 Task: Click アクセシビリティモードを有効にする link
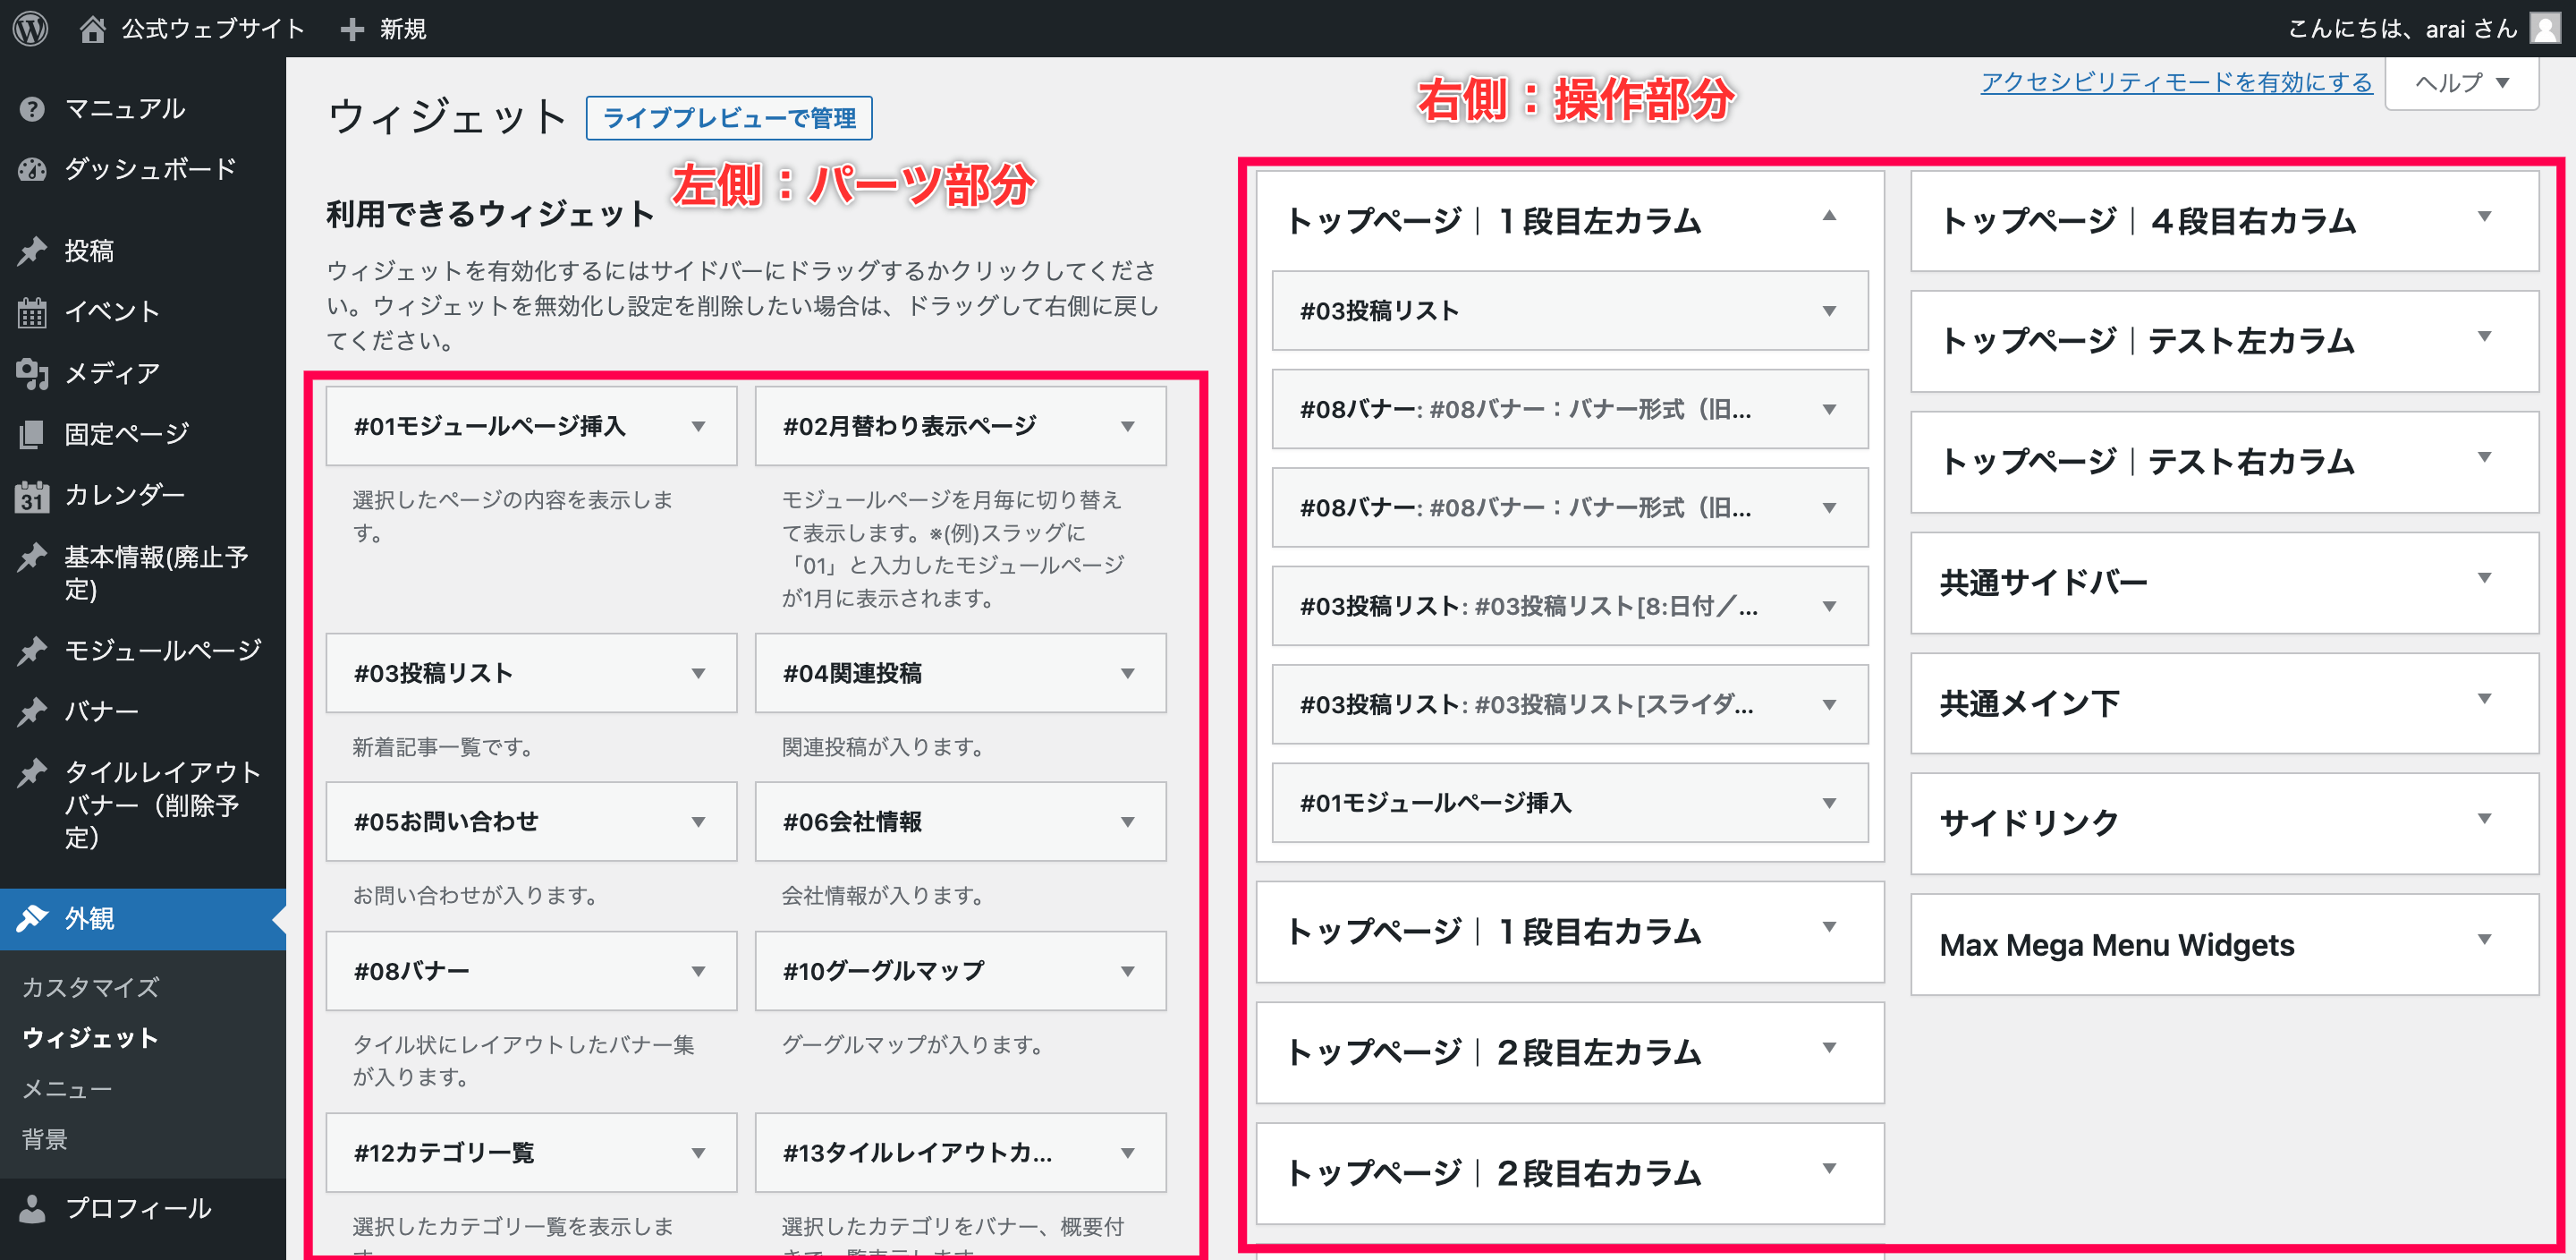(x=2176, y=82)
